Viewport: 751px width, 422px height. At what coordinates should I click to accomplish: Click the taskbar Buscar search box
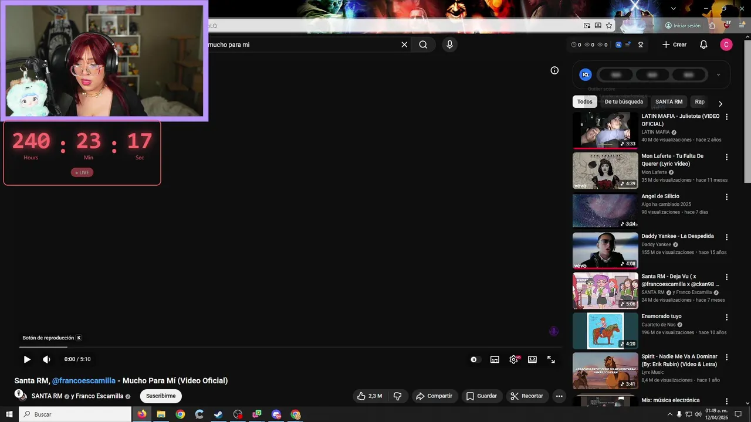coord(75,414)
